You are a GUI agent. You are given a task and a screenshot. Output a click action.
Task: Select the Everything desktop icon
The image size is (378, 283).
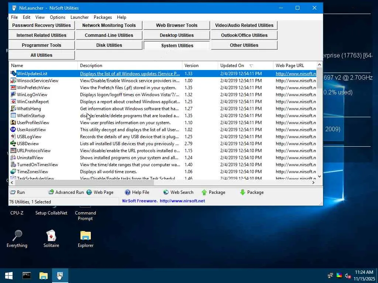coord(17,238)
